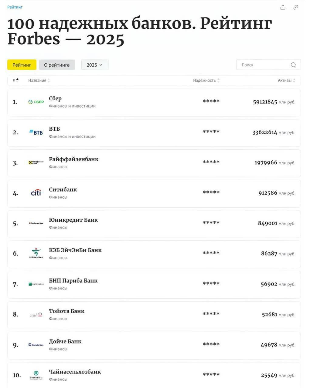Switch to the О рейтинге tab
This screenshot has height=388, width=310.
(57, 65)
